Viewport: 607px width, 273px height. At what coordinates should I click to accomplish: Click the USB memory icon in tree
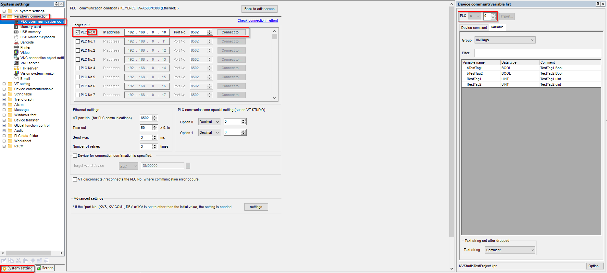[x=16, y=32]
